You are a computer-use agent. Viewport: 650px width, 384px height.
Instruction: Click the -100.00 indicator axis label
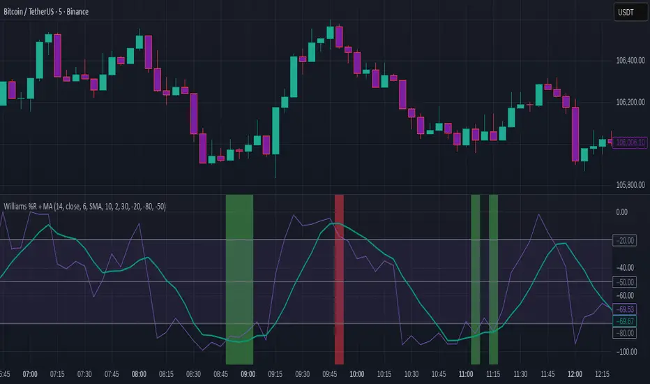coord(622,351)
